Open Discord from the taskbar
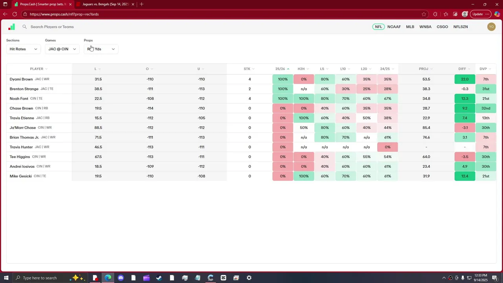The width and height of the screenshot is (503, 283). pos(121,278)
